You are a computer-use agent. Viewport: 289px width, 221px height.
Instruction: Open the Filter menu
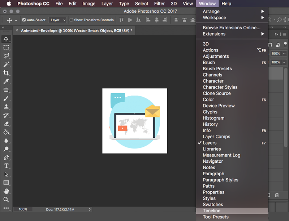click(159, 4)
